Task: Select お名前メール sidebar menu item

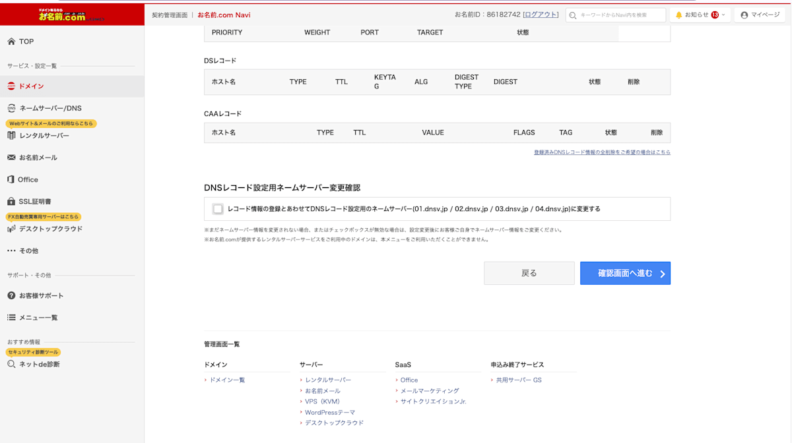Action: (38, 158)
